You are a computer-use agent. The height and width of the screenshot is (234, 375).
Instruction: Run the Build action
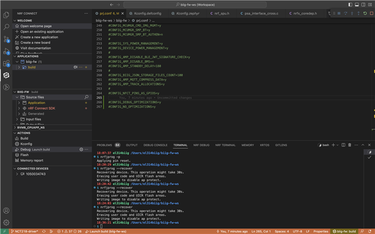(x=24, y=138)
